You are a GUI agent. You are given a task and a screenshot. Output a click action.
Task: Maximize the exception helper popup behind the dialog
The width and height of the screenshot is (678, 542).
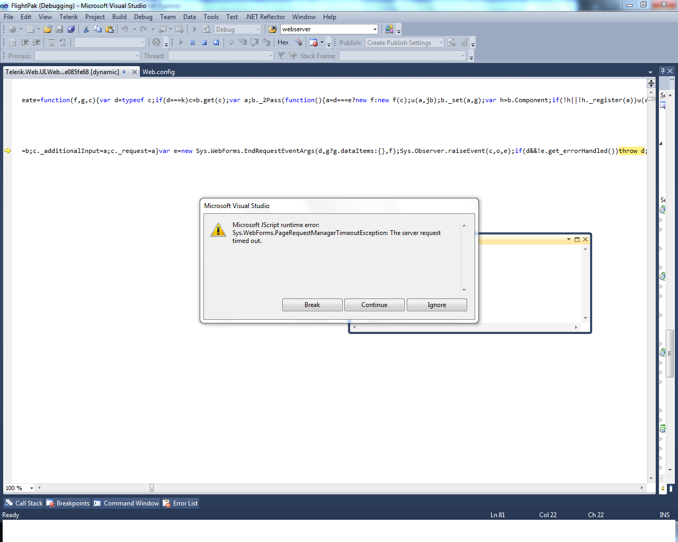coord(577,239)
